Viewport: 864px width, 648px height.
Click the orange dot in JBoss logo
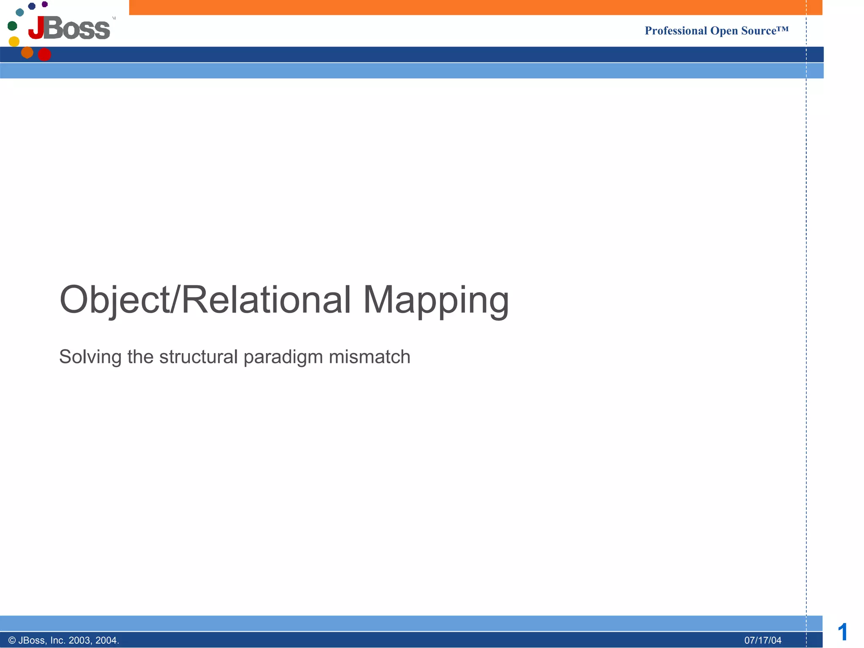(x=27, y=52)
